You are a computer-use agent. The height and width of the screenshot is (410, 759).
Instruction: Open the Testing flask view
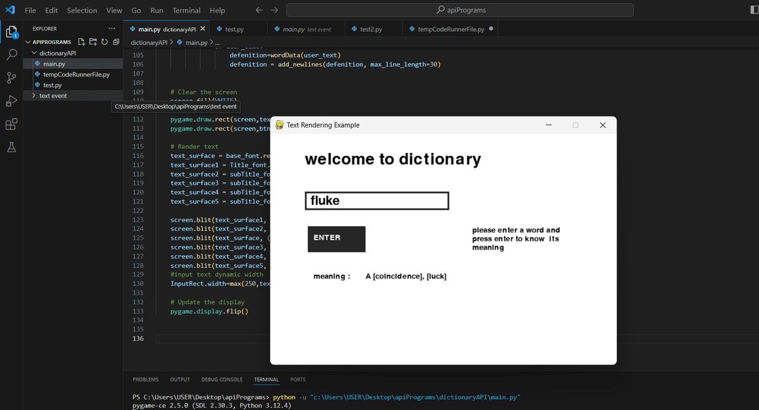pyautogui.click(x=11, y=148)
